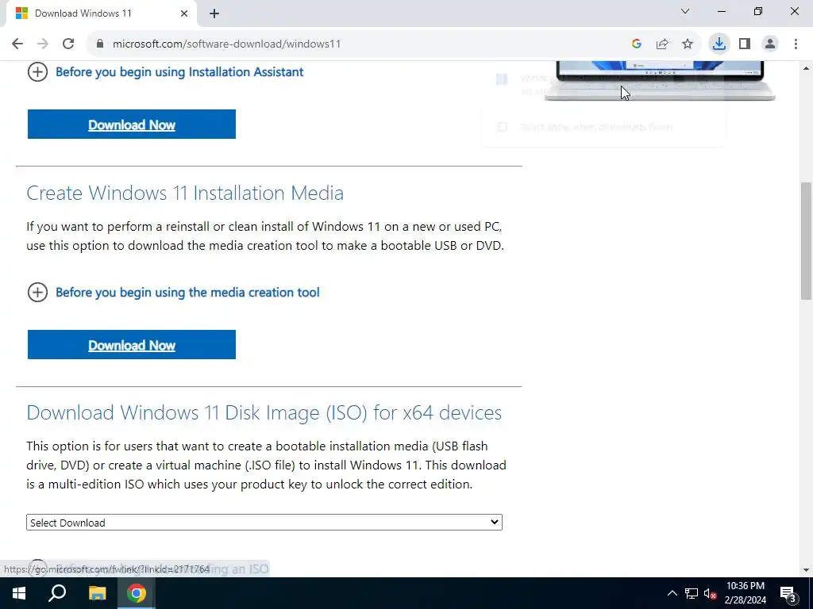Image resolution: width=813 pixels, height=609 pixels.
Task: Click the network icon in system tray
Action: tap(692, 593)
